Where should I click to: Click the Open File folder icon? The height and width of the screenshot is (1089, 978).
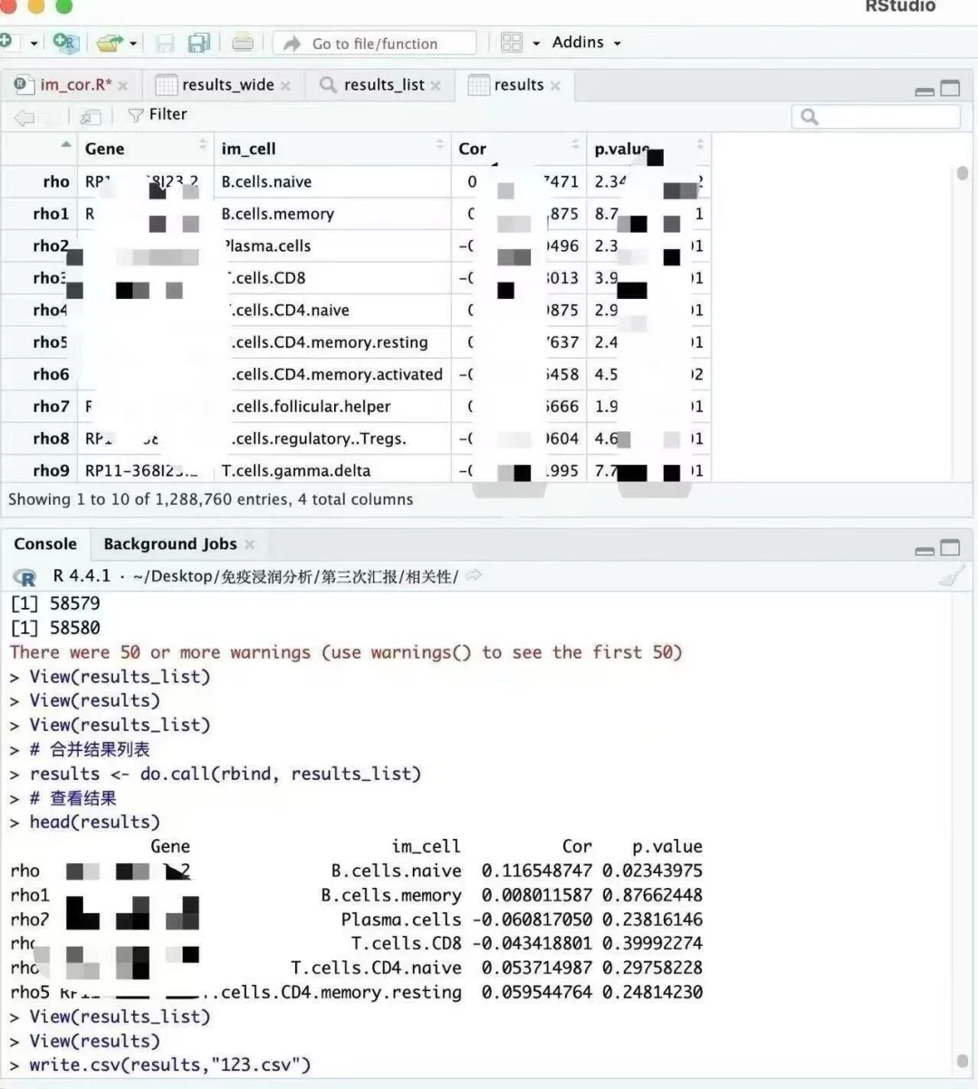110,43
